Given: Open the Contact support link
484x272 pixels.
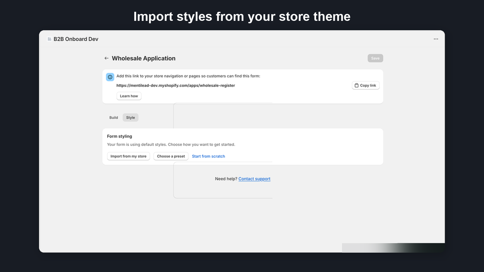Looking at the screenshot, I should point(254,179).
